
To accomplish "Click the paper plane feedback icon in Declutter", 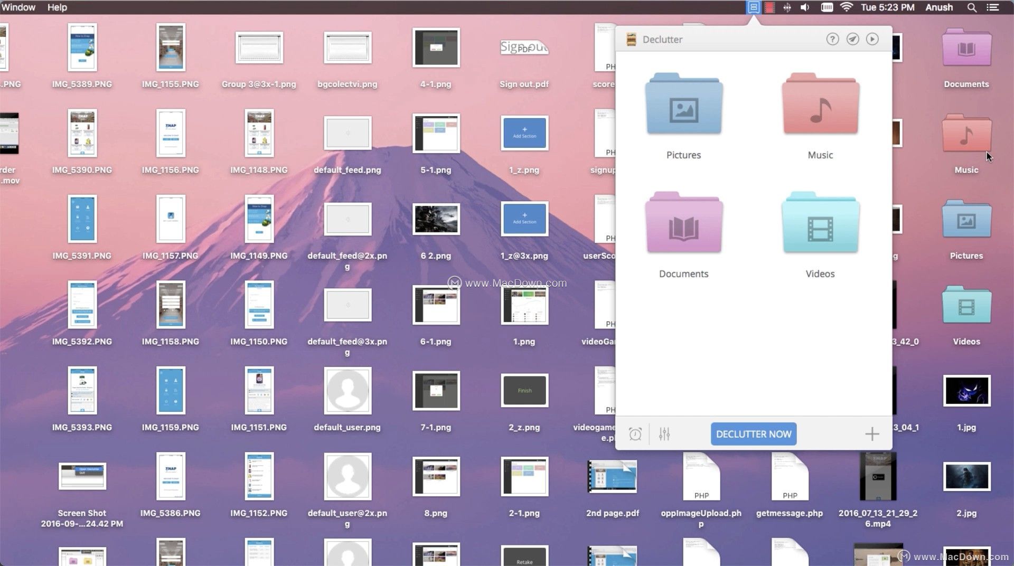I will click(x=852, y=39).
